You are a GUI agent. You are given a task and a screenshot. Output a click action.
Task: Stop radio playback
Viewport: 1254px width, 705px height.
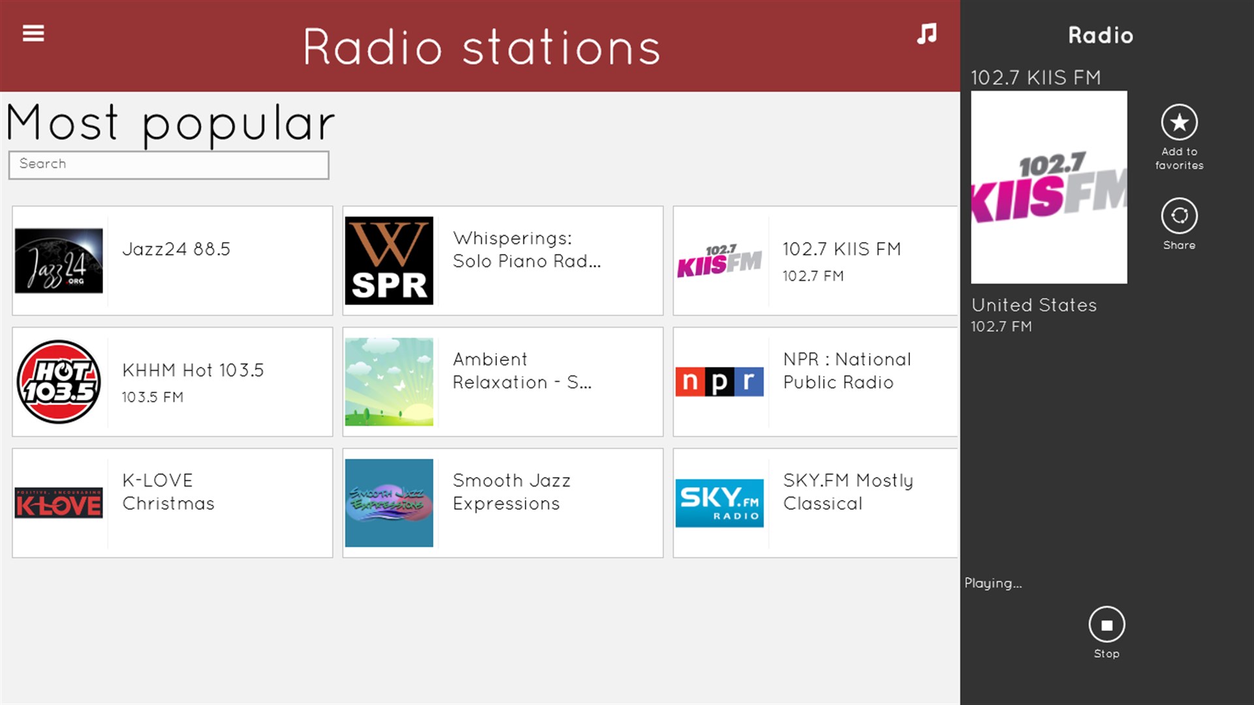[1106, 625]
